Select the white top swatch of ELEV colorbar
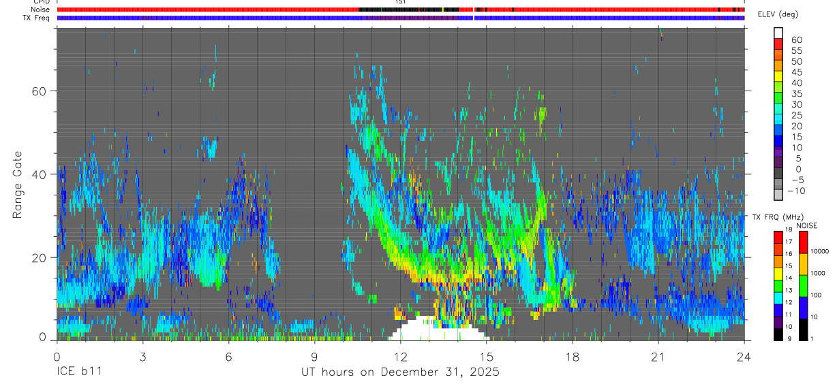The width and height of the screenshot is (837, 386). (x=778, y=32)
